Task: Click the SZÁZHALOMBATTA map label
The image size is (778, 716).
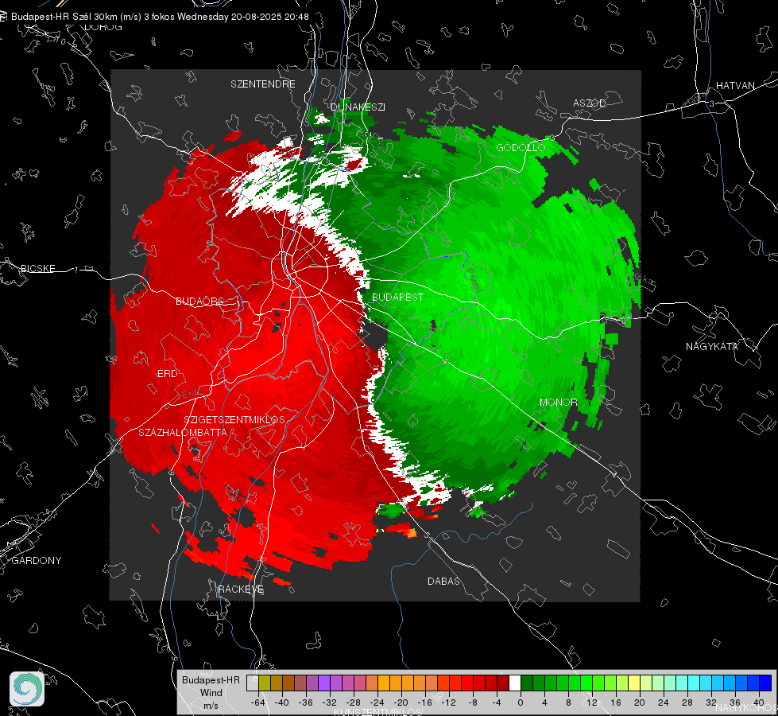Action: click(183, 432)
